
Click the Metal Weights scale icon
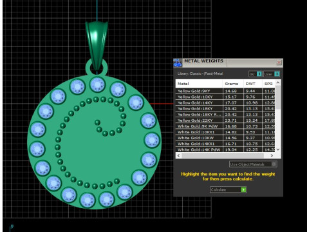[x=178, y=63]
